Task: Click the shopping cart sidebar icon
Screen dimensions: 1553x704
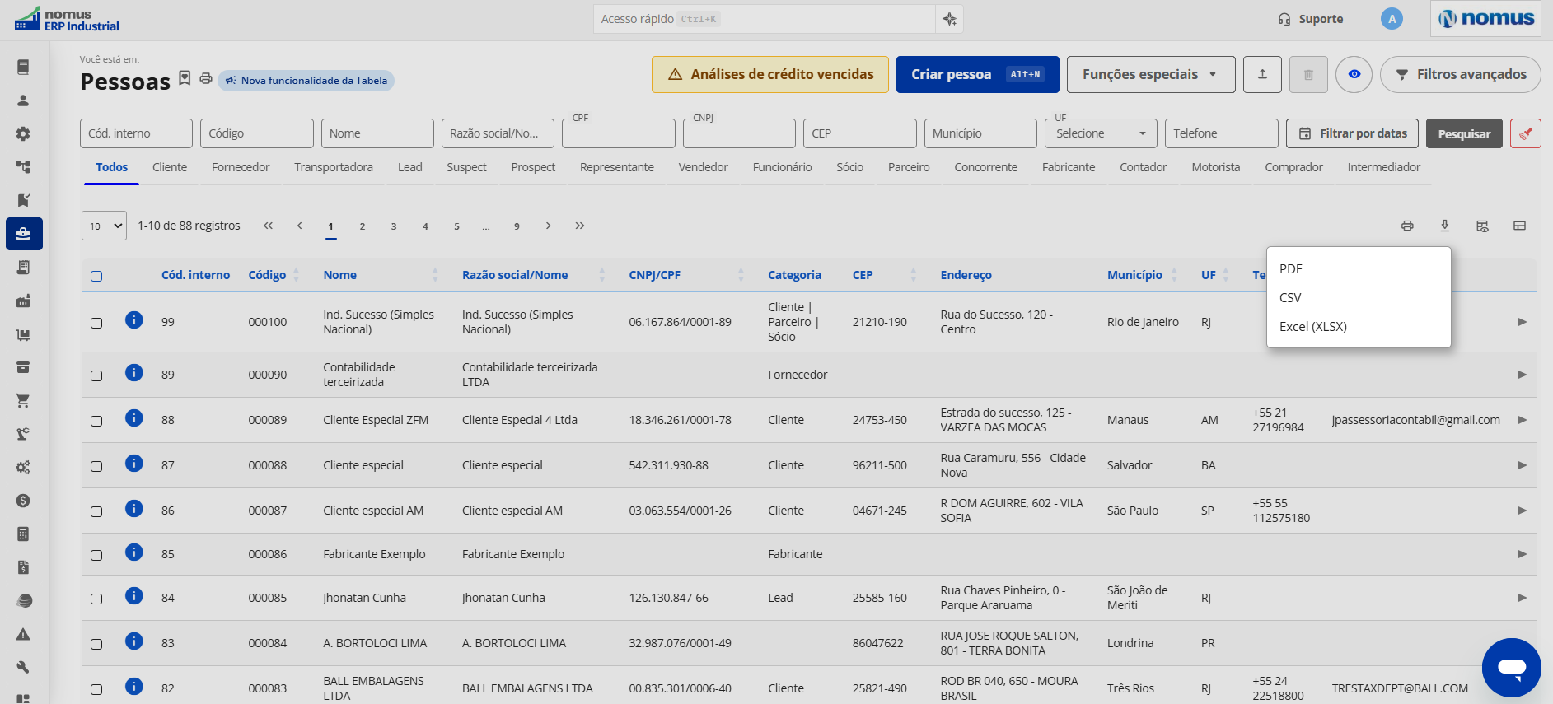Action: (23, 400)
